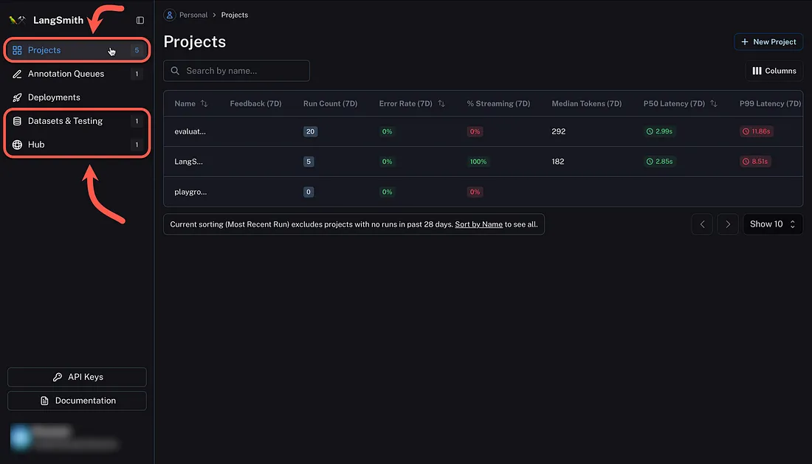The width and height of the screenshot is (812, 464).
Task: Sort by the Name column arrows
Action: point(204,103)
